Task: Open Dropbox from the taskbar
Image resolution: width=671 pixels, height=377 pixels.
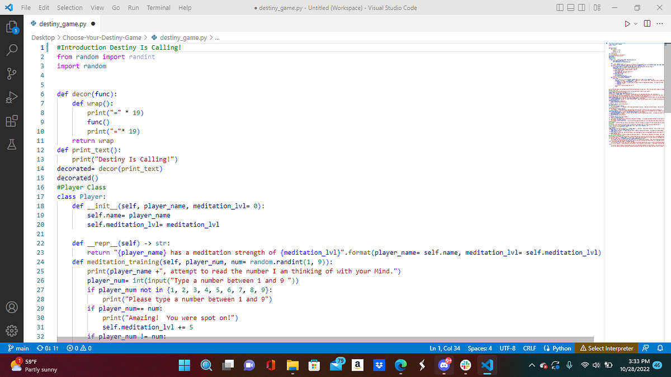Action: click(380, 365)
